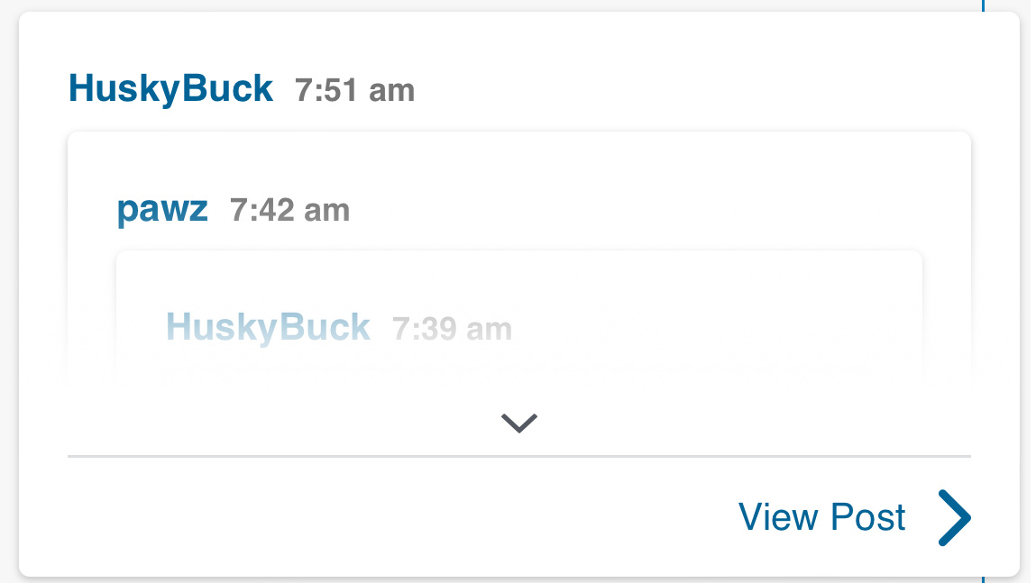Click the right arrow beside View Post
Screen dimensions: 1036x583
955,518
